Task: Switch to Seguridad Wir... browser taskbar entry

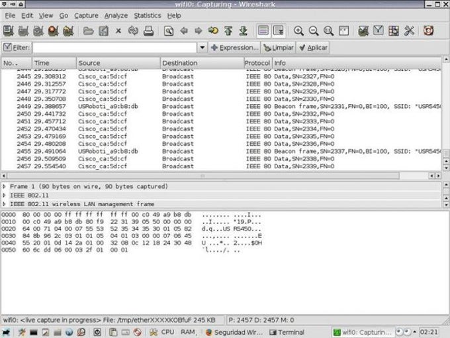Action: [x=234, y=332]
